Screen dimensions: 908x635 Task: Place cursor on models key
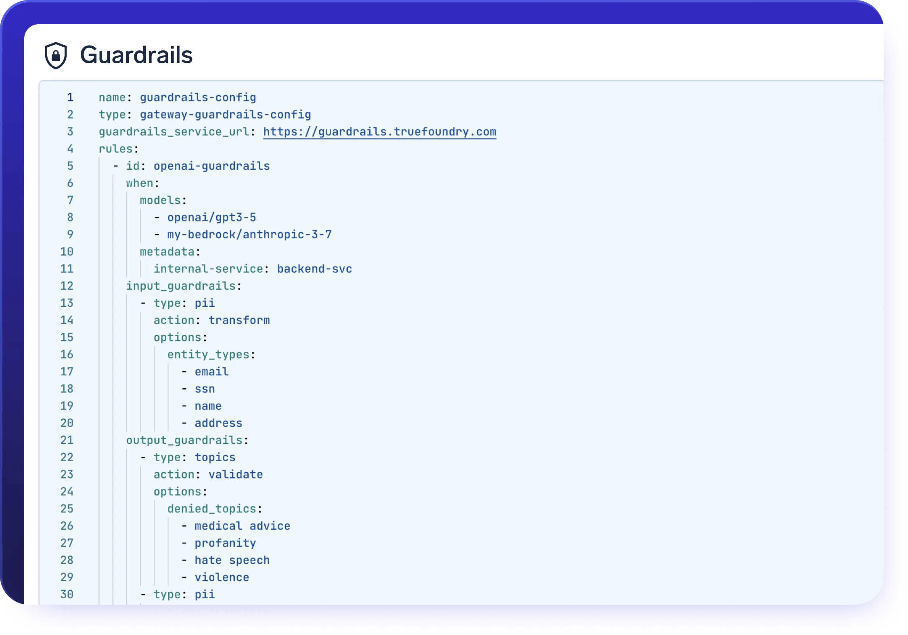pyautogui.click(x=160, y=200)
